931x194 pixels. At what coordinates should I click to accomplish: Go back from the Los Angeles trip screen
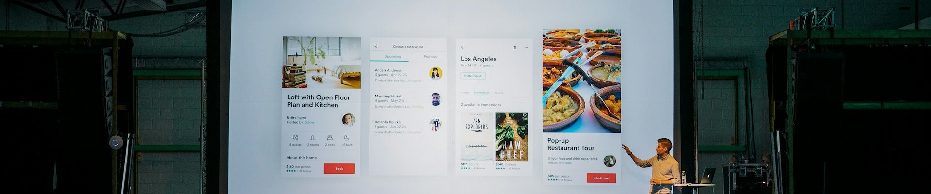point(462,47)
